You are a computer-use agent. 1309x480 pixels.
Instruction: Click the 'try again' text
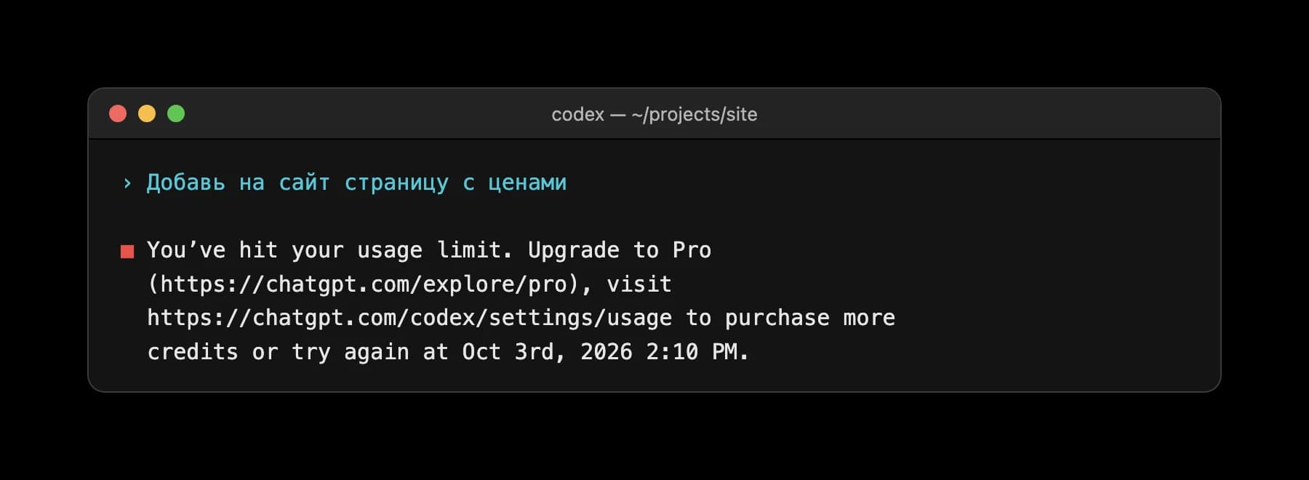(x=351, y=352)
